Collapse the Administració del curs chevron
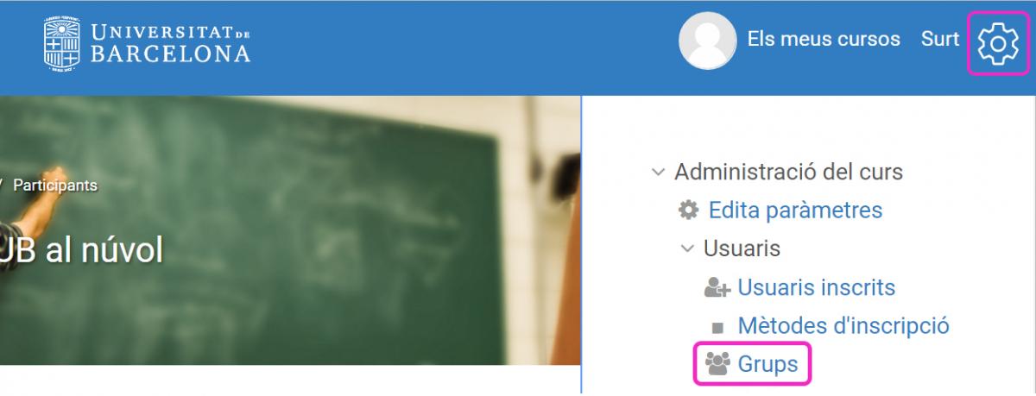1036x396 pixels. (x=659, y=172)
